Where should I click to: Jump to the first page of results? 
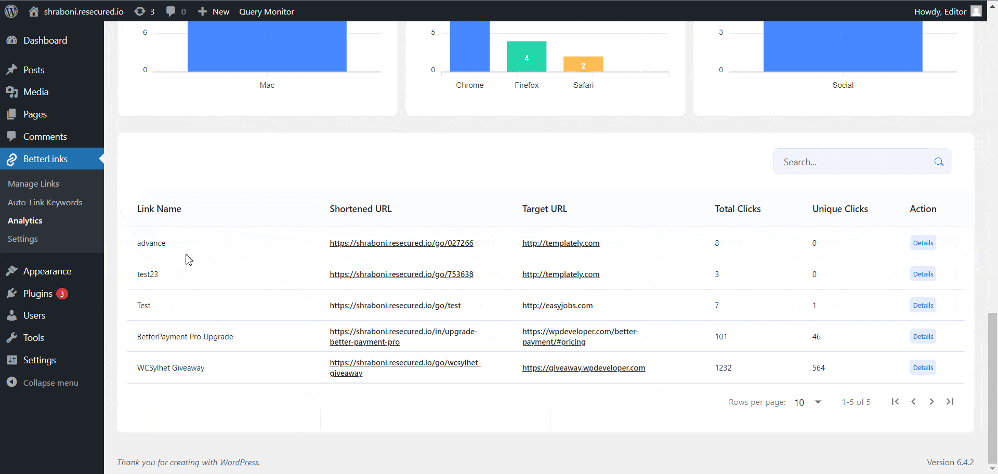[x=896, y=402]
